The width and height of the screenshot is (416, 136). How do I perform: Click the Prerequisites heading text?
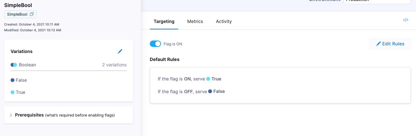tap(29, 115)
